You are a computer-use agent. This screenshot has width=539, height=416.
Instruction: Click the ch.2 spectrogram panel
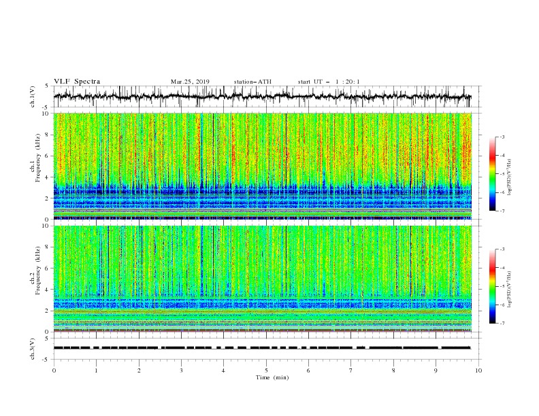tap(262, 279)
